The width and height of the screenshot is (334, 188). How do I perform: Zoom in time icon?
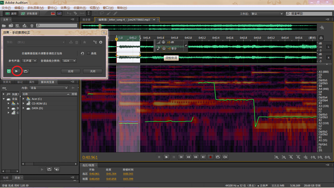[x=291, y=157]
